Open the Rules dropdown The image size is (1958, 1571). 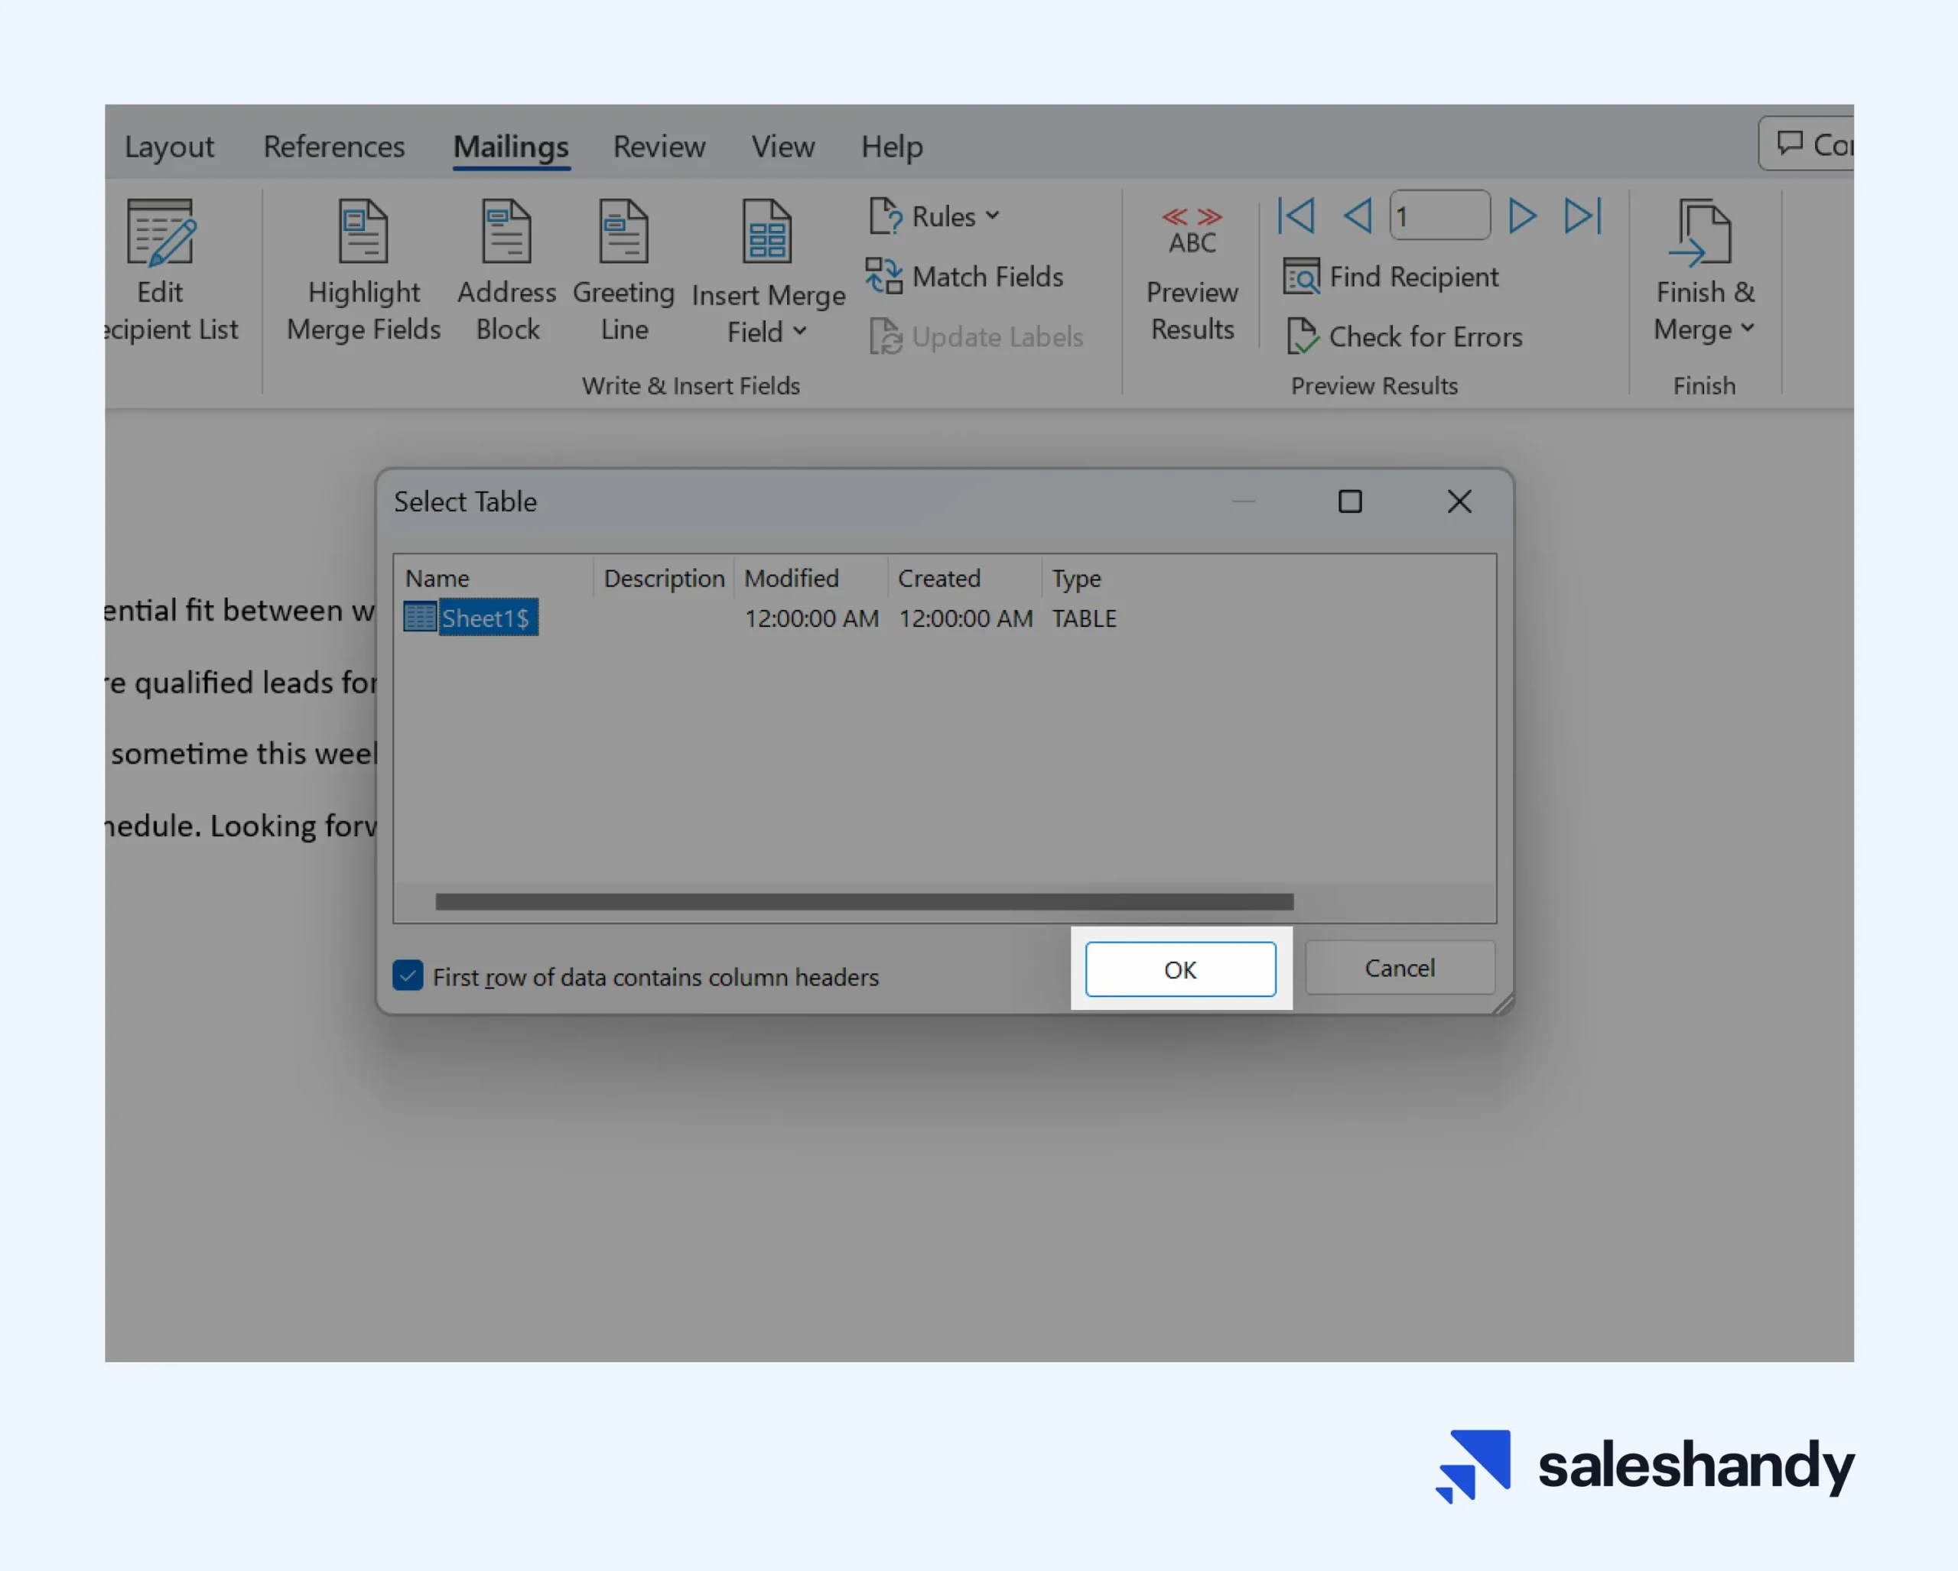[x=935, y=216]
